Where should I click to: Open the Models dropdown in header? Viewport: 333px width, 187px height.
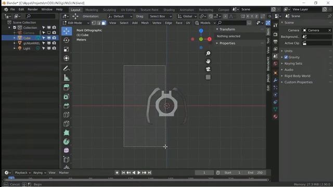pyautogui.click(x=205, y=23)
